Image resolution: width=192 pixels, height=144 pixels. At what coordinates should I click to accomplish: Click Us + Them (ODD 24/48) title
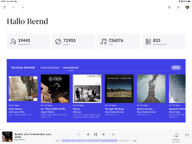[53, 109]
